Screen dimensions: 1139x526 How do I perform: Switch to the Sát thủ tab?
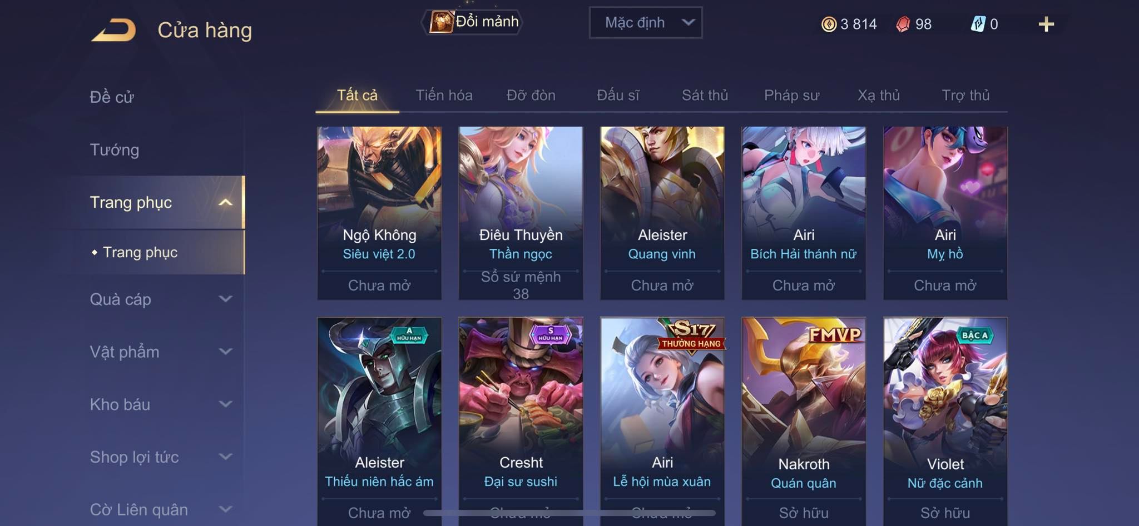click(705, 96)
